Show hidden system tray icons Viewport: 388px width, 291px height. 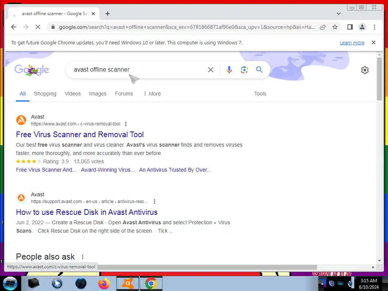[x=322, y=283]
